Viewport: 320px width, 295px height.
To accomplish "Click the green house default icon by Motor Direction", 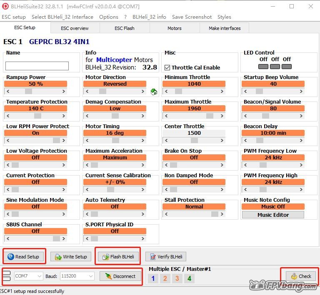I will coord(154,92).
